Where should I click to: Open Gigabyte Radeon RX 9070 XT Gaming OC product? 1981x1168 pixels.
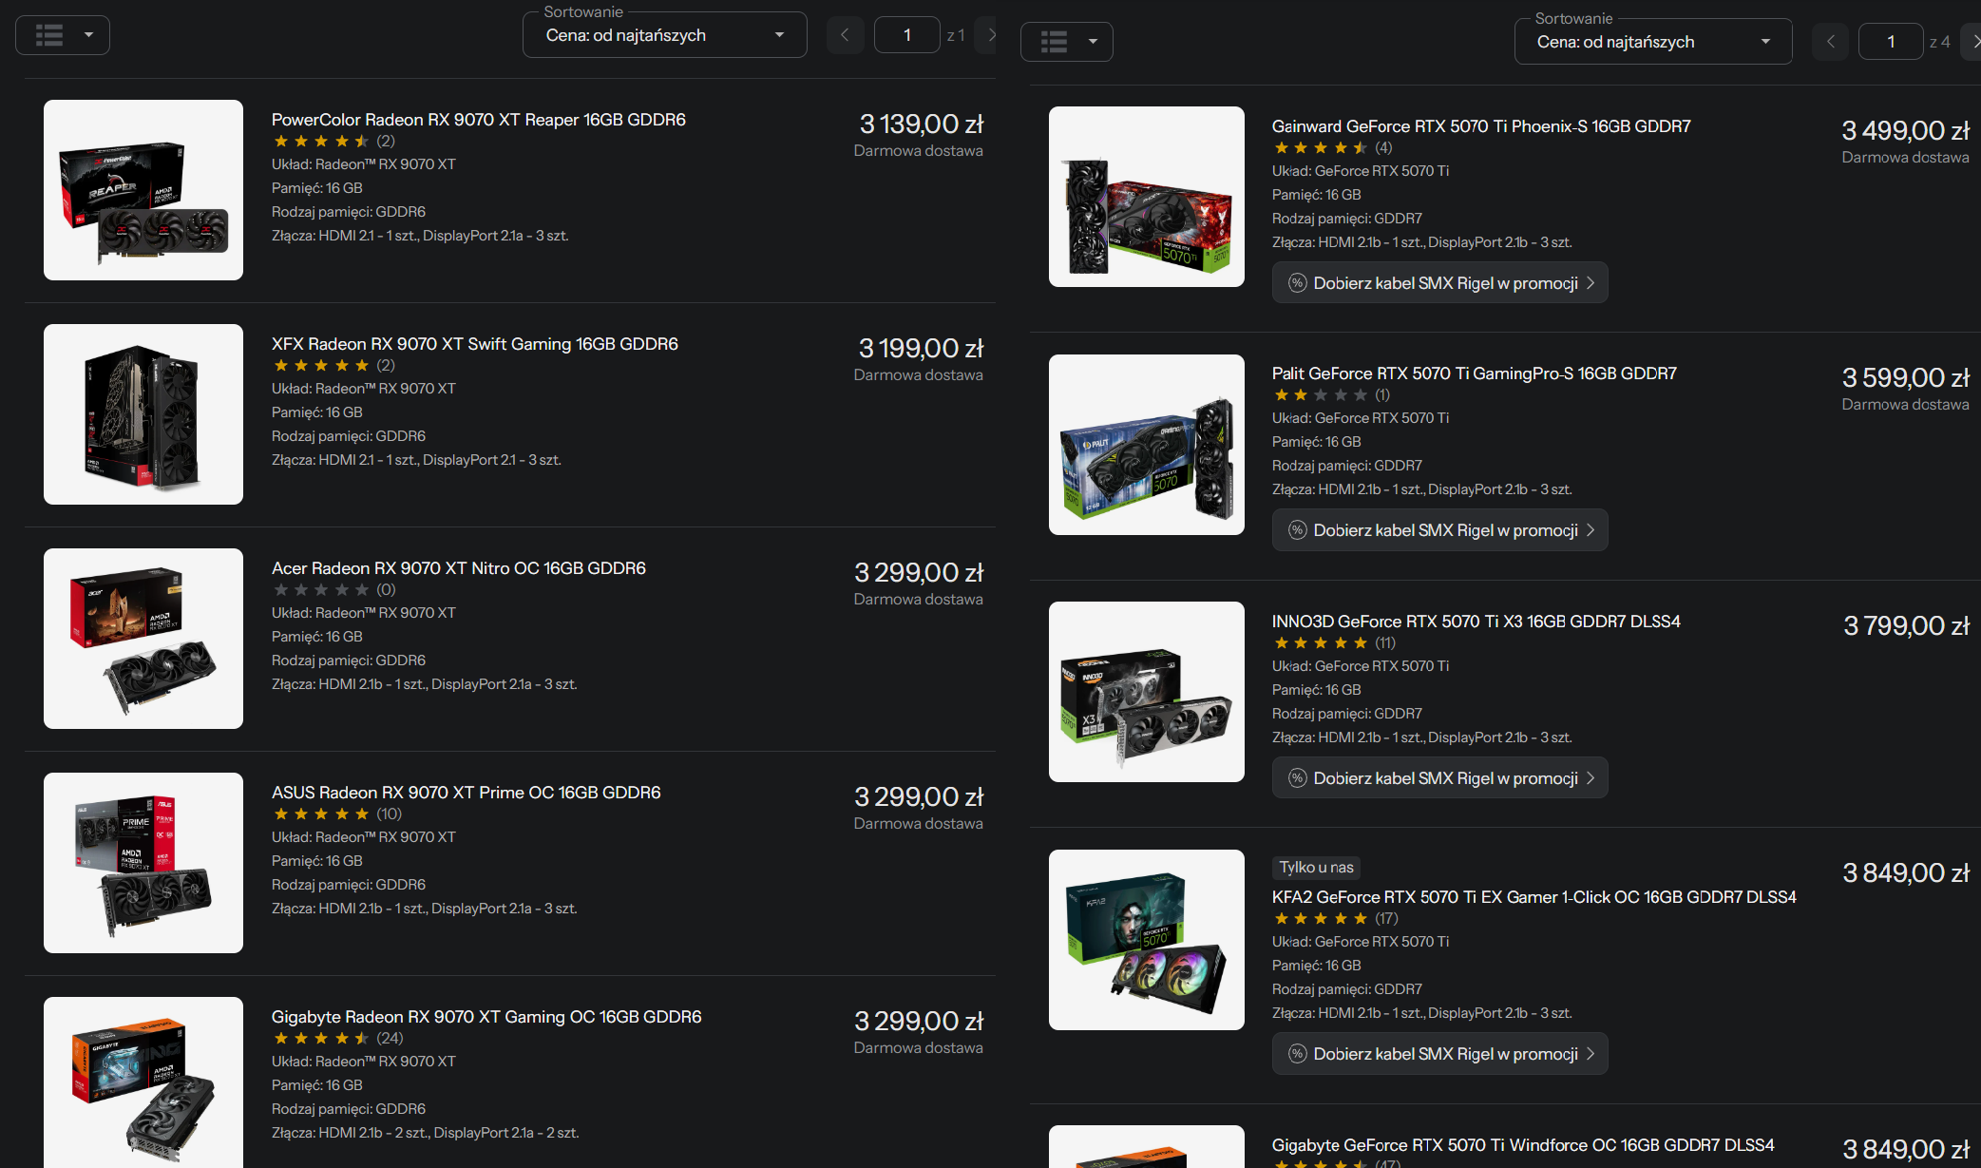click(486, 1017)
